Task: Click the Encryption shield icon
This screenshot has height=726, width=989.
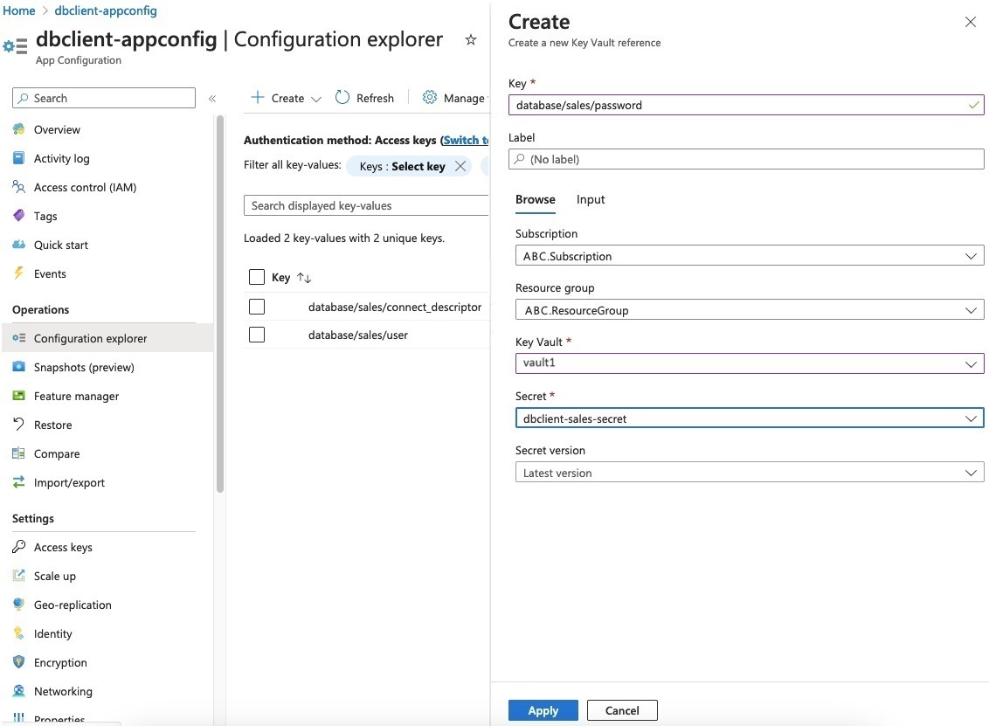Action: 19,662
